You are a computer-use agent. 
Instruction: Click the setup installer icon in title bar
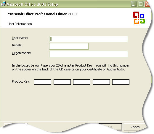click(x=3, y=4)
